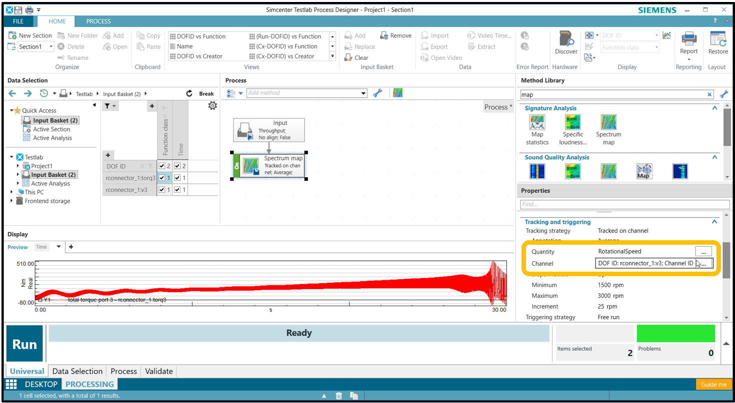Switch to the Validate bottom tab
This screenshot has height=403, width=735.
(x=159, y=371)
